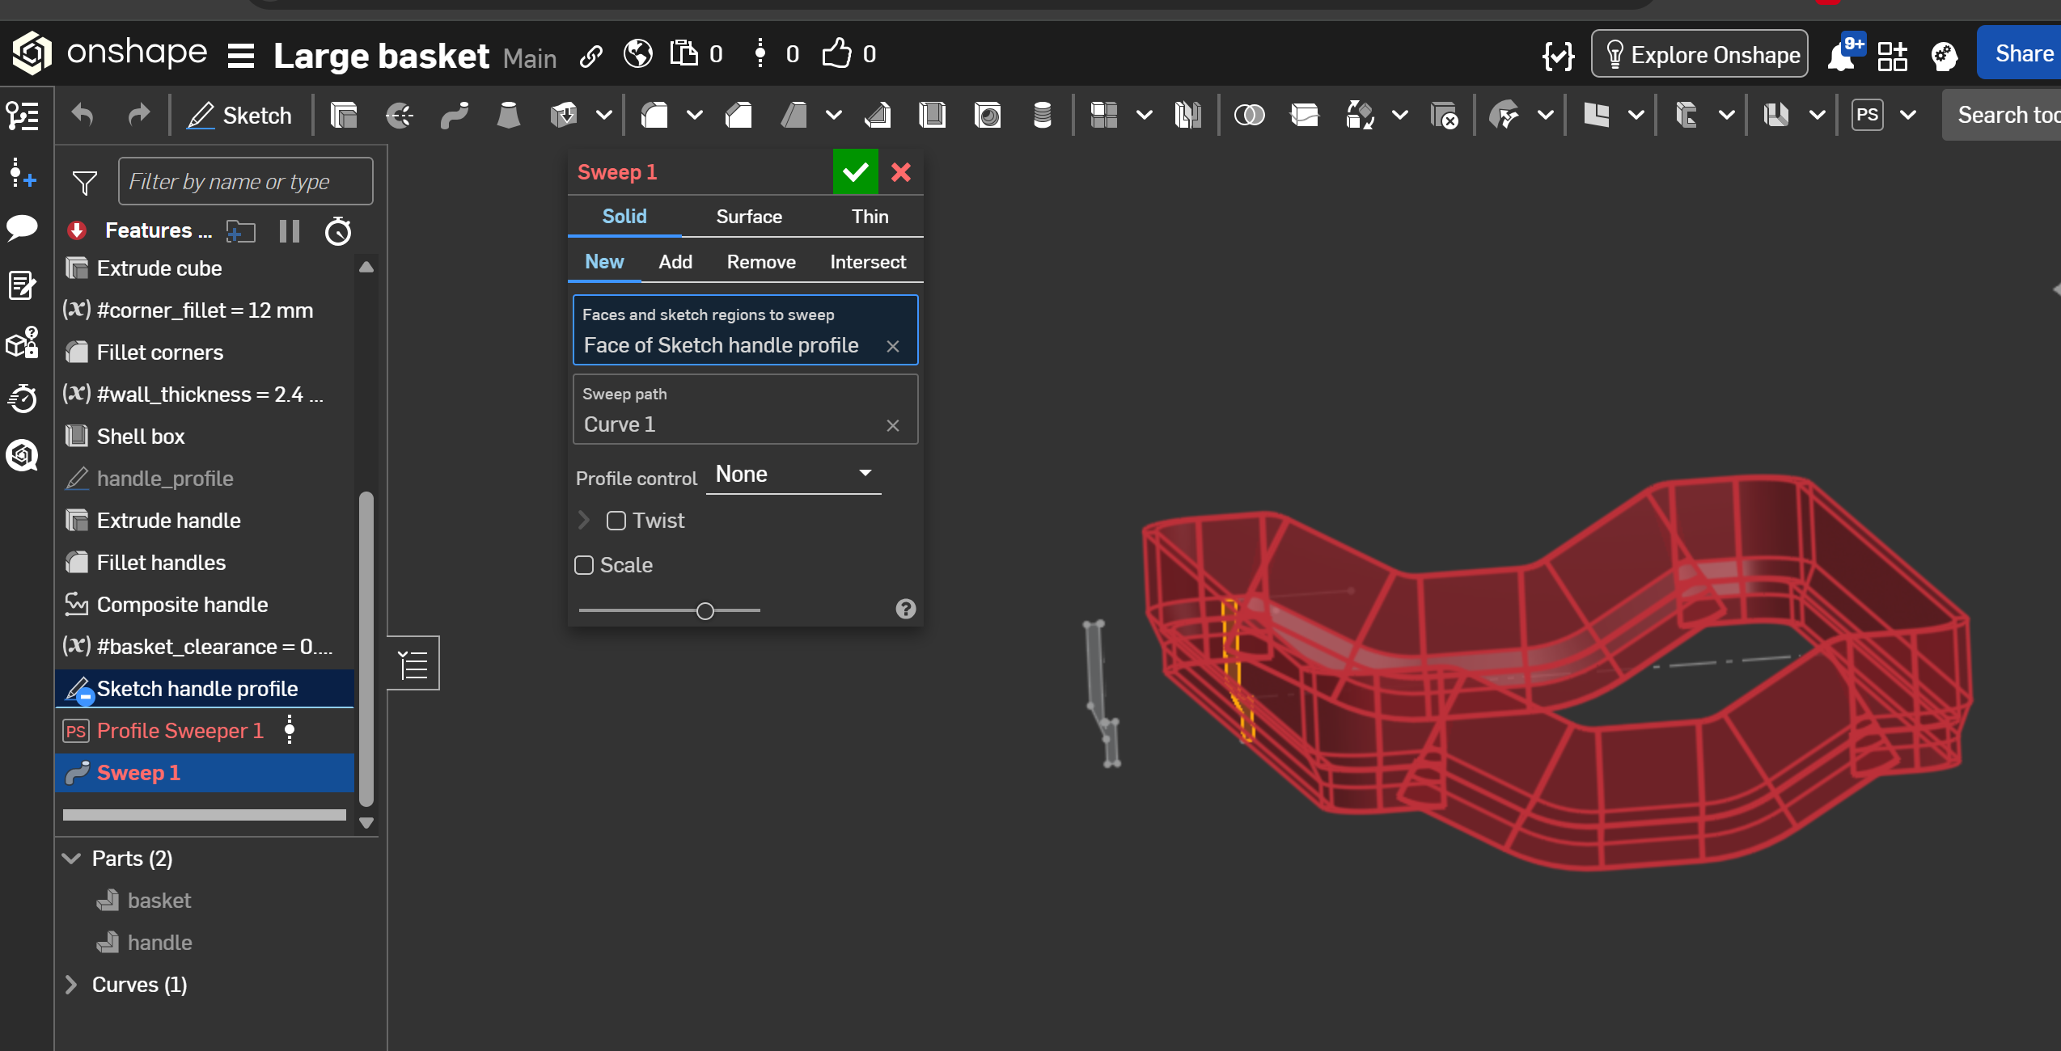Adjust the Sweep dialog opacity slider
This screenshot has height=1051, width=2061.
tap(705, 611)
